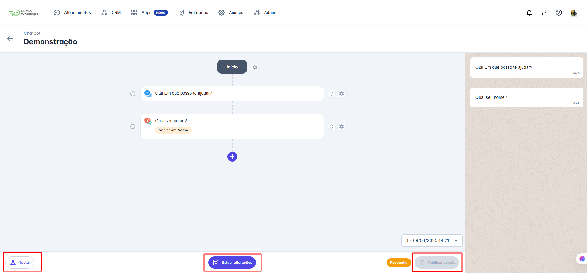Open gear settings for 'Qual seu nome?' block
Image resolution: width=587 pixels, height=273 pixels.
341,127
